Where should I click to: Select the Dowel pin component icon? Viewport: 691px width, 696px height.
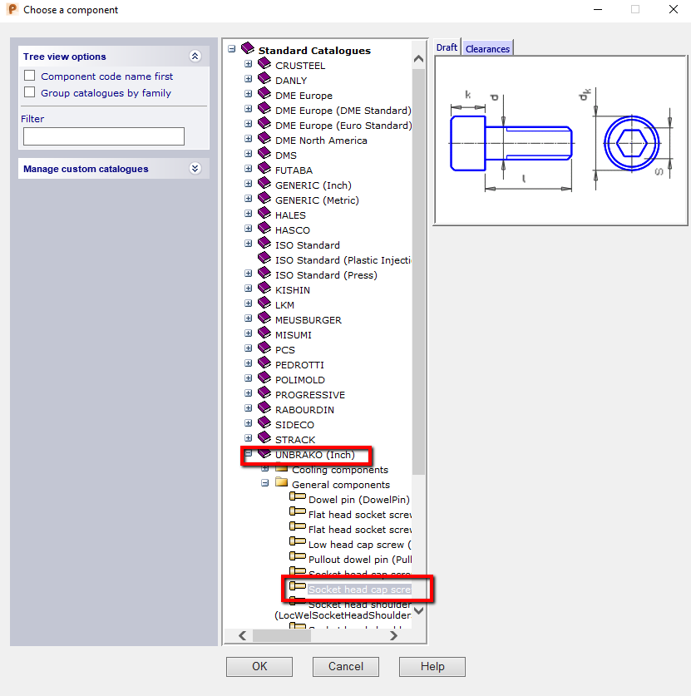click(x=296, y=498)
